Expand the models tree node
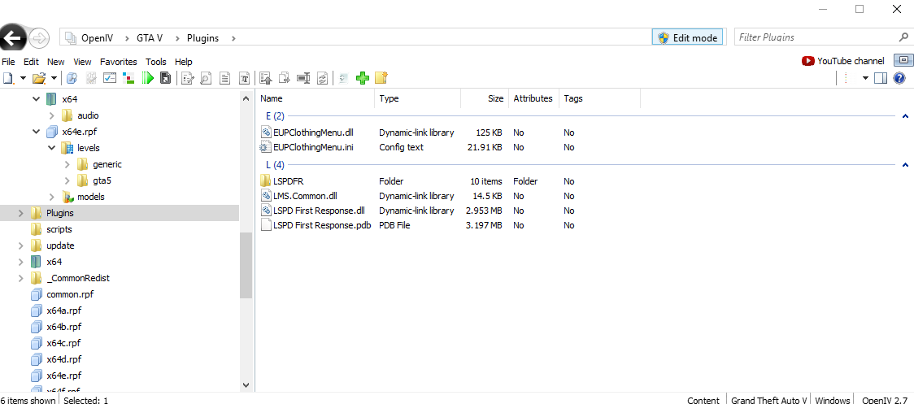Screen dimensions: 914x404 tap(52, 197)
